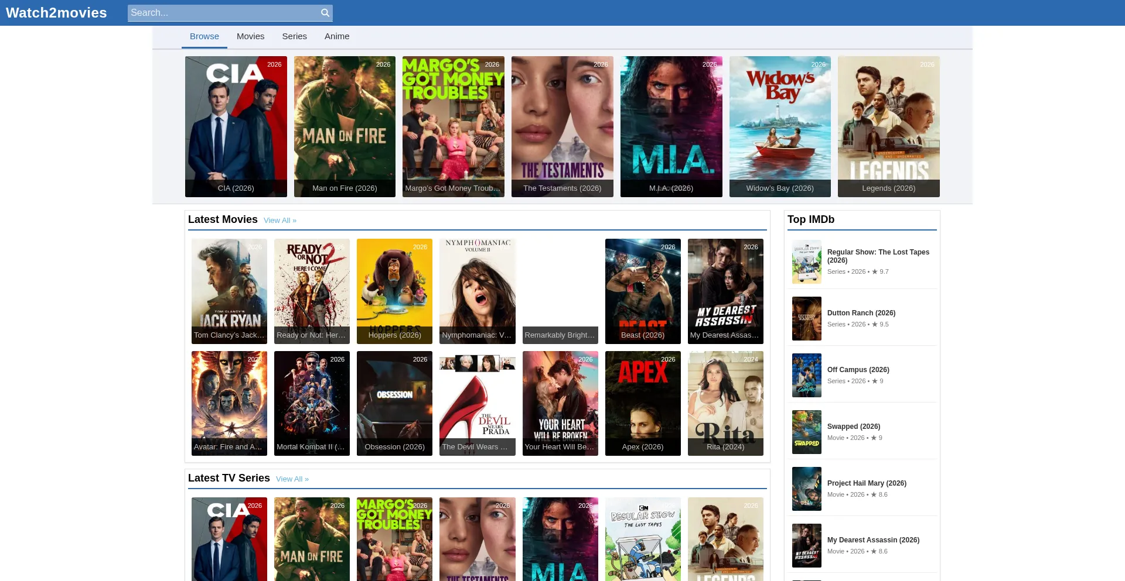Open the CIA (2026) featured poster
Viewport: 1125px width, 581px height.
(236, 126)
